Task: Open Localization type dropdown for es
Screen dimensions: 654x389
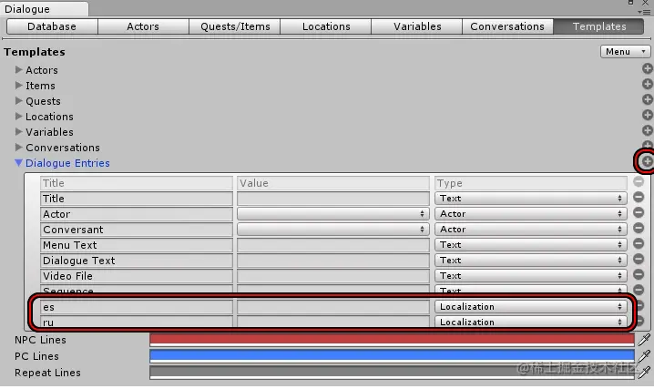Action: point(530,306)
